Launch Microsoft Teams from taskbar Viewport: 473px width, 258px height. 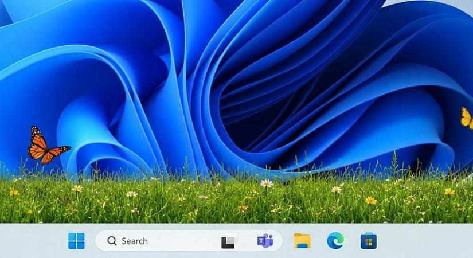click(265, 241)
